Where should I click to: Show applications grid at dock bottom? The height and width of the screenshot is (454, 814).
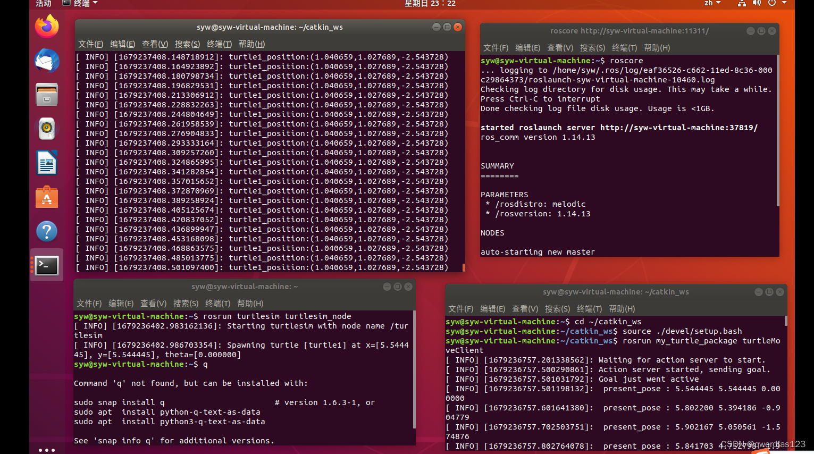click(x=47, y=450)
